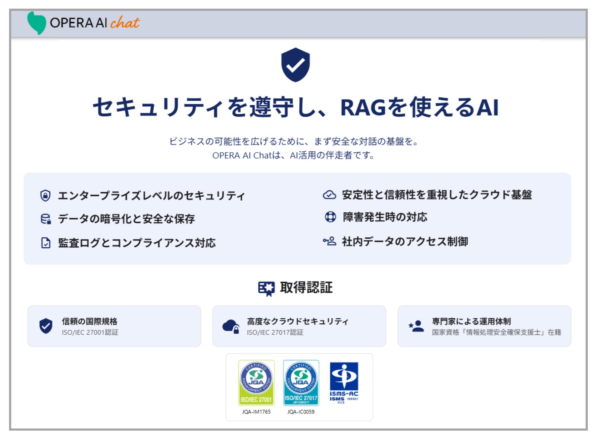
Task: Click the cloud check icon beside 安定性と信頼性
Action: (x=330, y=195)
